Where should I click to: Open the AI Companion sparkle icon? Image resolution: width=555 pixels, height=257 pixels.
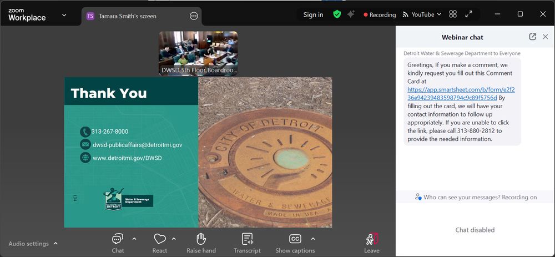tap(351, 14)
